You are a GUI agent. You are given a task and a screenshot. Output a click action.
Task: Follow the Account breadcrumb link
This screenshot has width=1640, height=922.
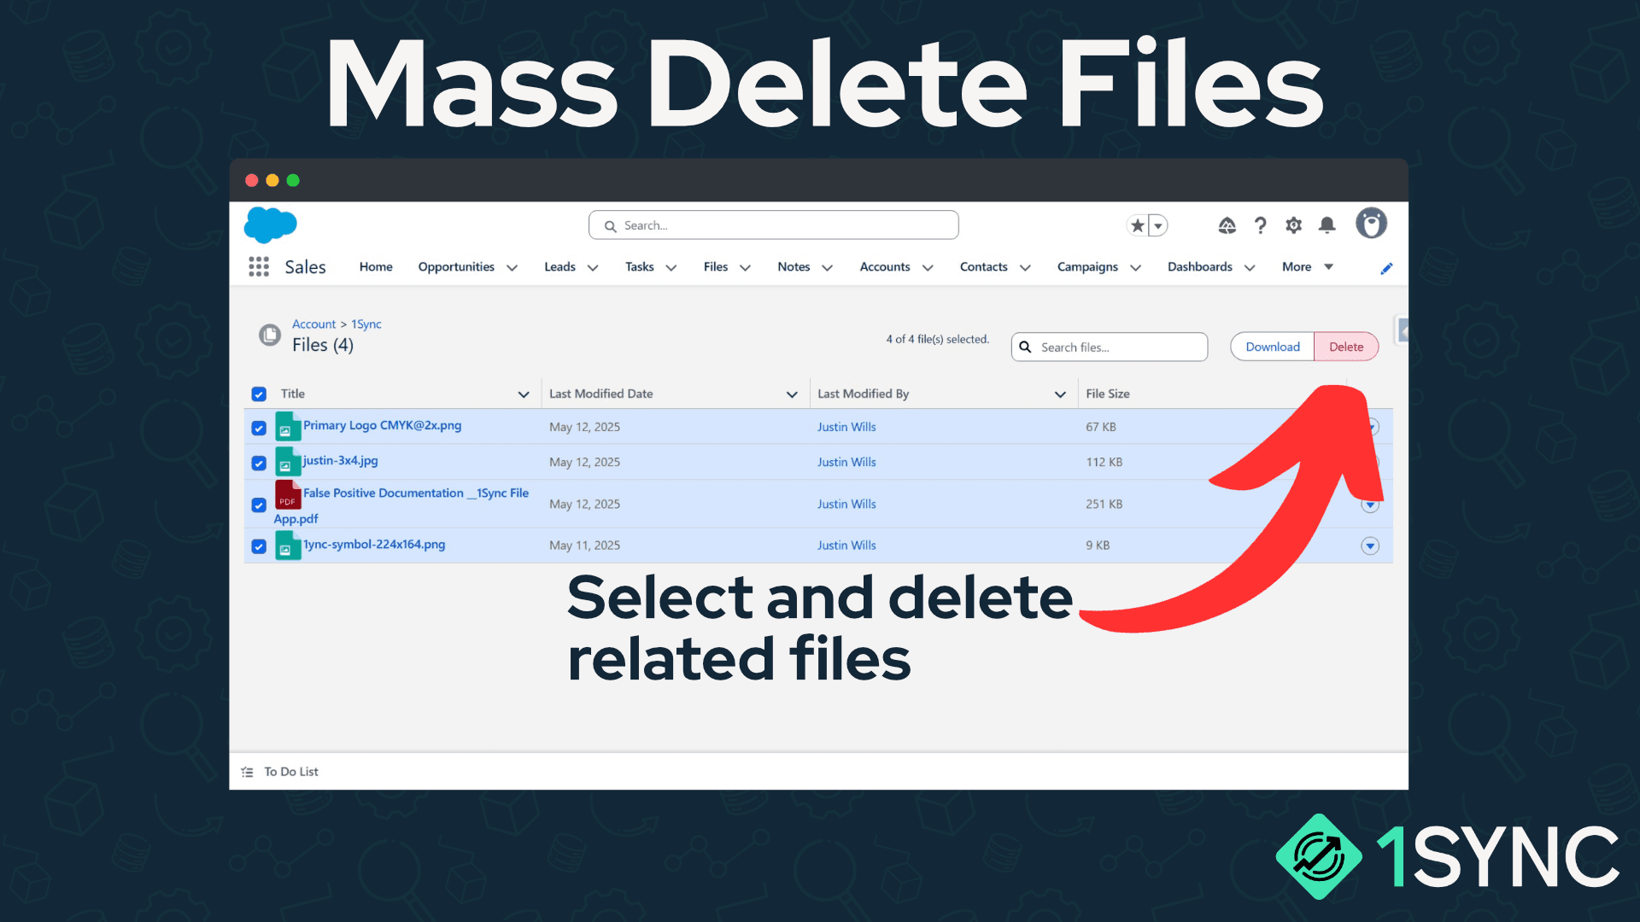click(x=313, y=324)
